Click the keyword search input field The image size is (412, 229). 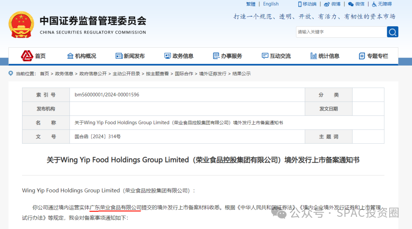click(x=341, y=32)
